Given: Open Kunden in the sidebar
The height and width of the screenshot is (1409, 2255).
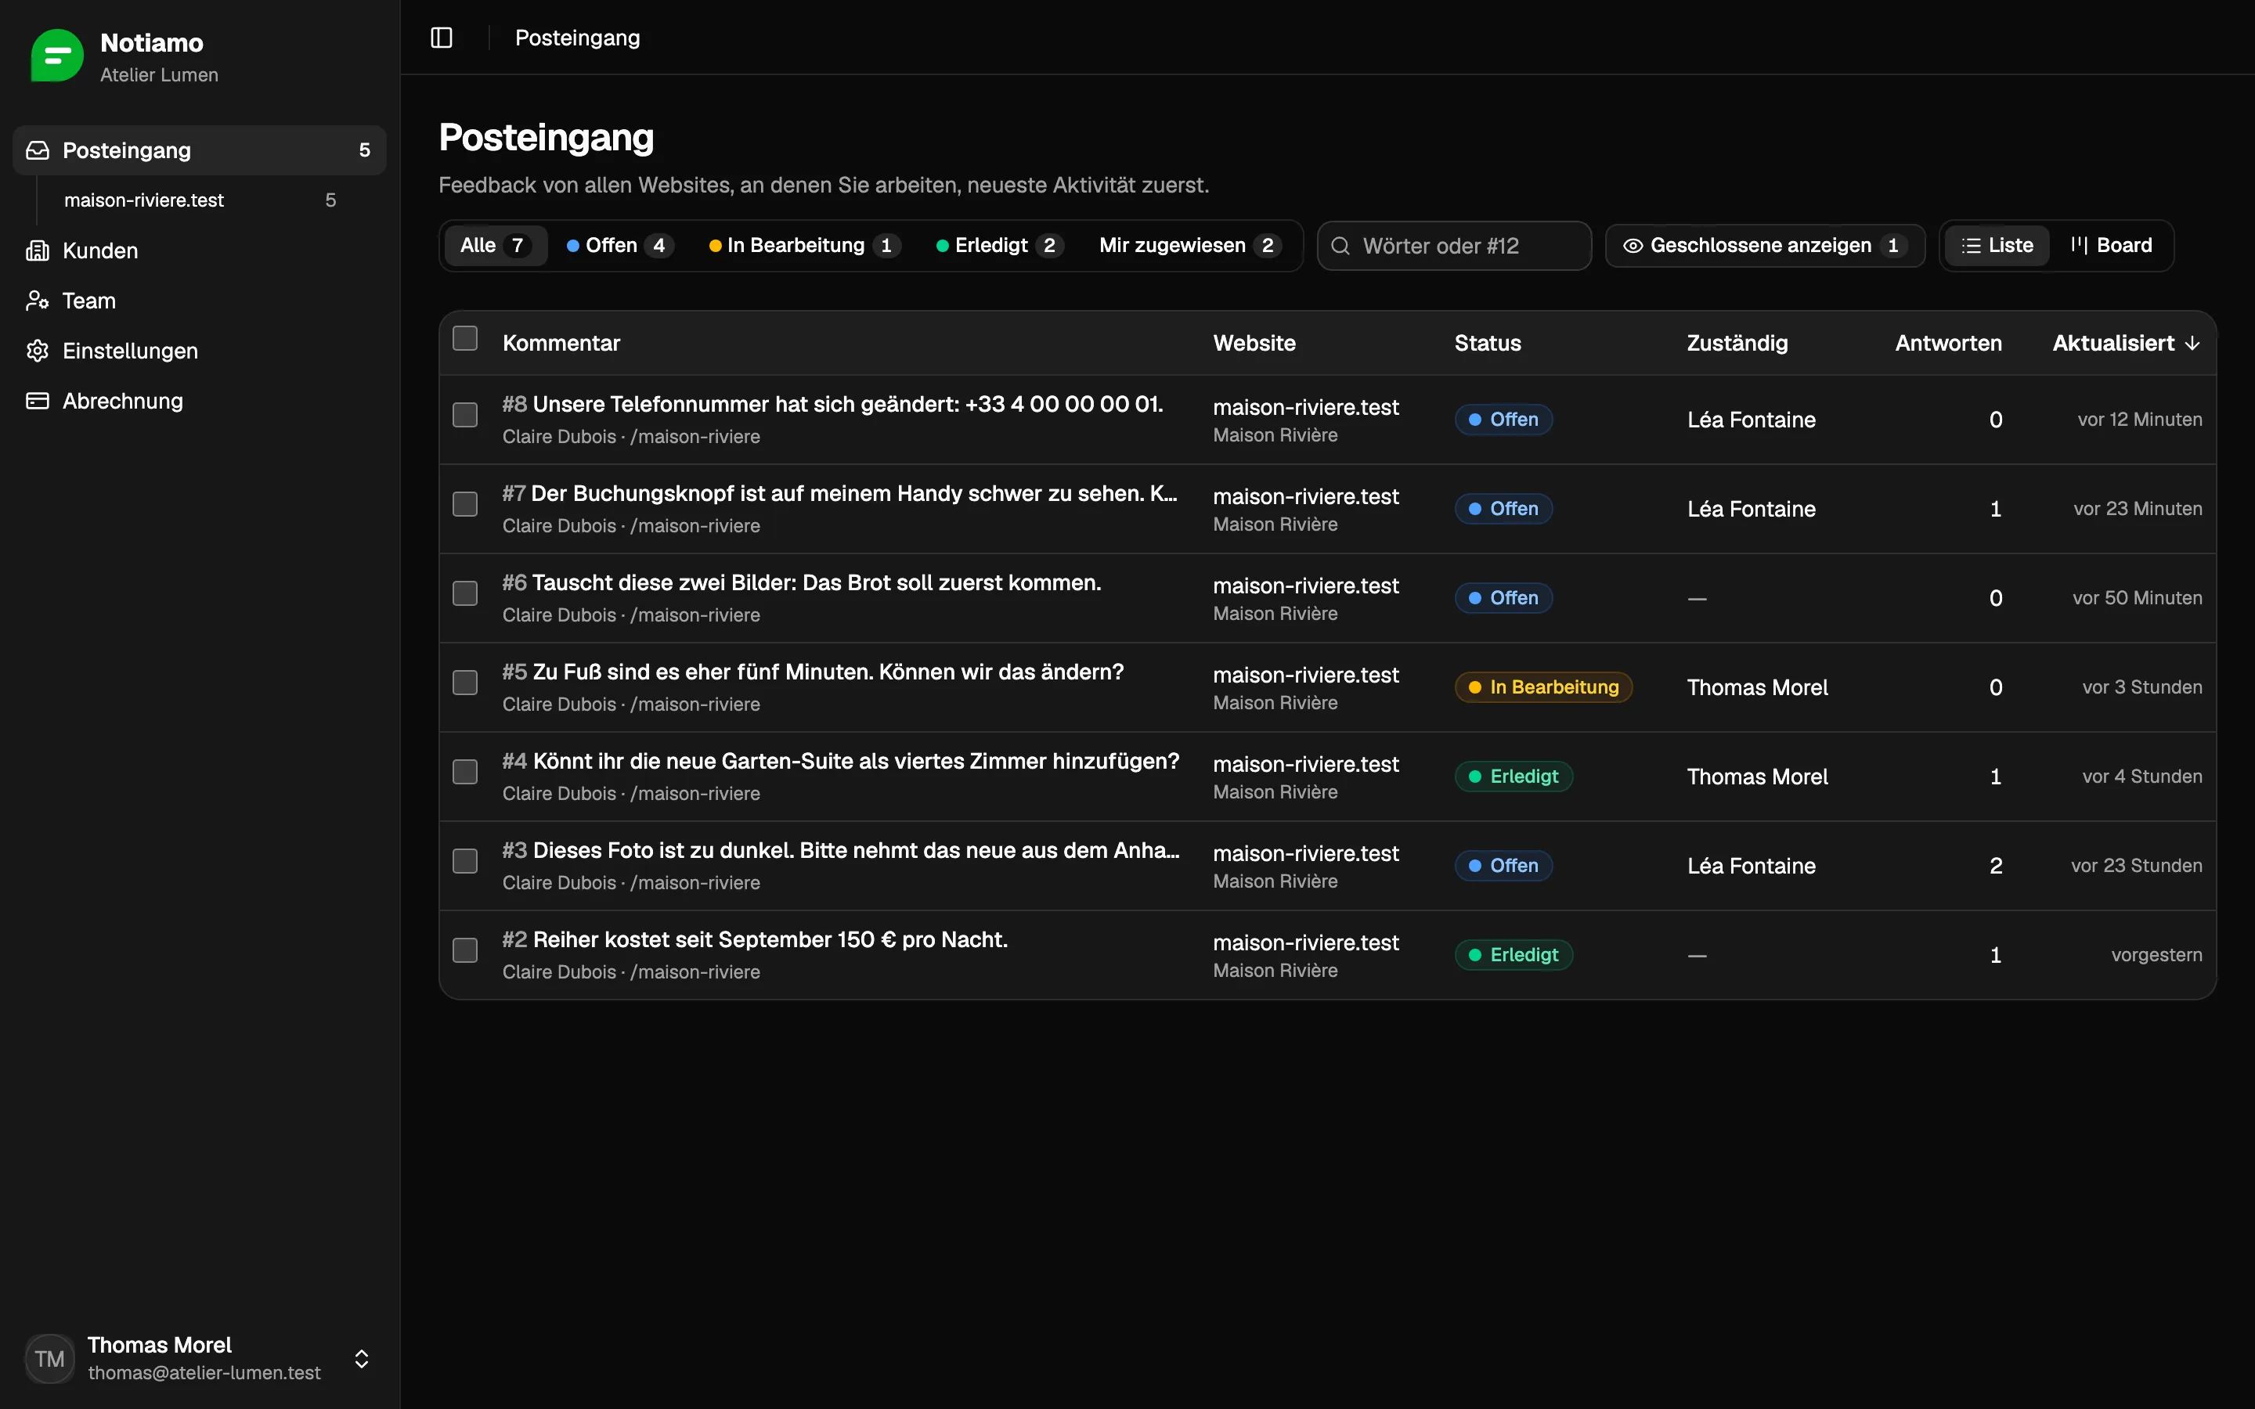Looking at the screenshot, I should (x=200, y=250).
